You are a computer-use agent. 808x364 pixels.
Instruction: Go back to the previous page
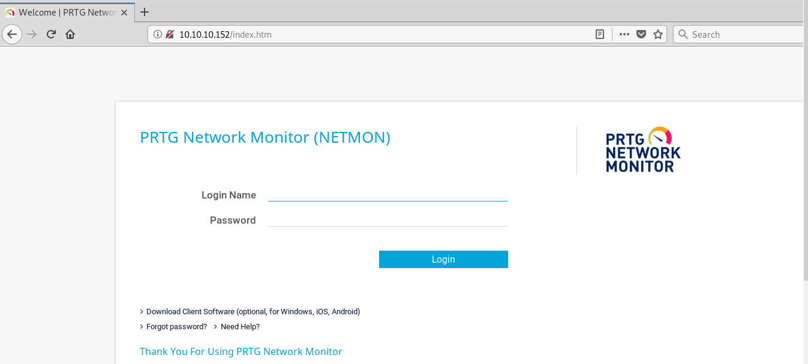pos(12,34)
